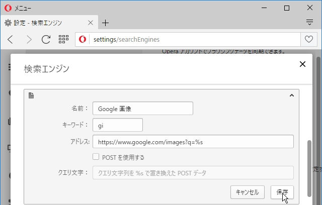The image size is (322, 205).
Task: Bookmark page with heart icon
Action: coord(308,39)
